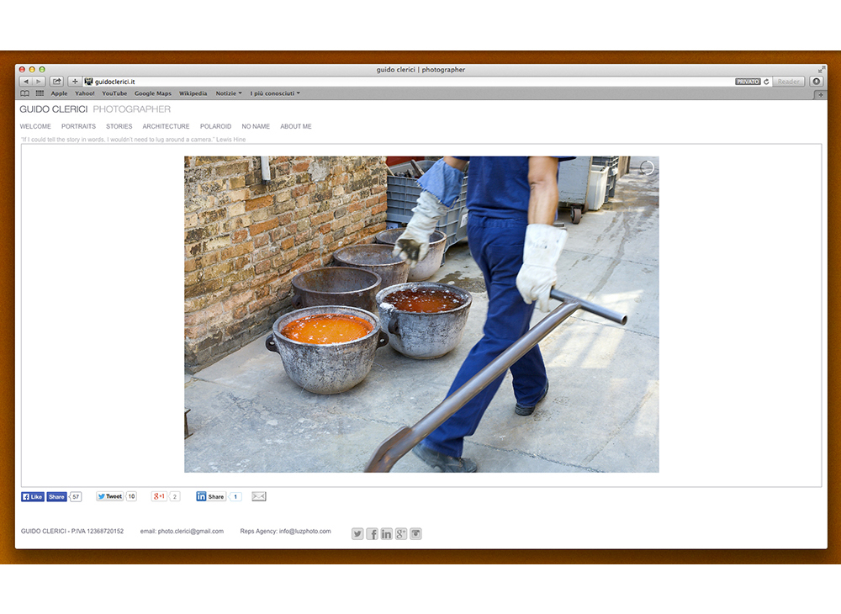This screenshot has width=841, height=614.
Task: Open the Yahoo! bookmark
Action: (85, 93)
